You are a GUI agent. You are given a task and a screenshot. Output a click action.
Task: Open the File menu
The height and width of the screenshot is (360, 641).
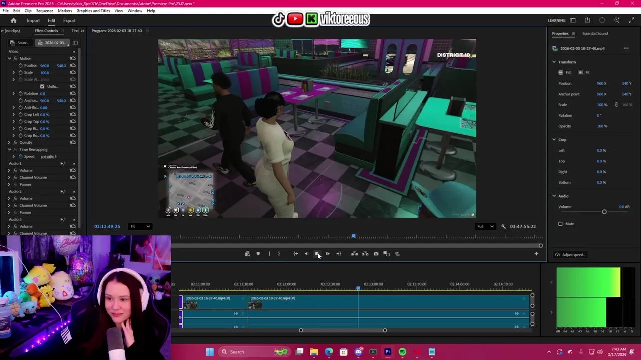pos(6,11)
